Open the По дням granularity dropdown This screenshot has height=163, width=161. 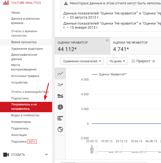(117, 61)
